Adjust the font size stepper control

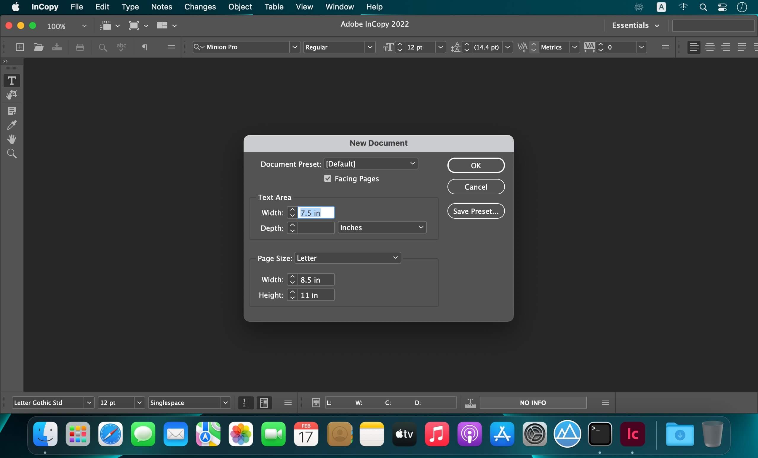399,47
